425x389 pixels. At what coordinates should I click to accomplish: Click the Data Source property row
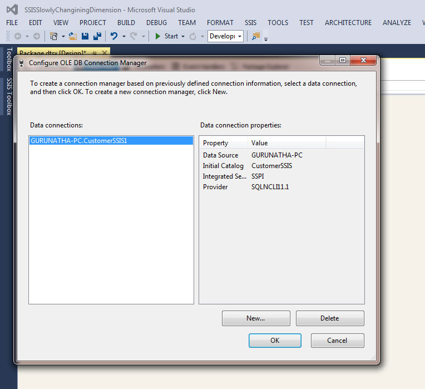point(281,155)
